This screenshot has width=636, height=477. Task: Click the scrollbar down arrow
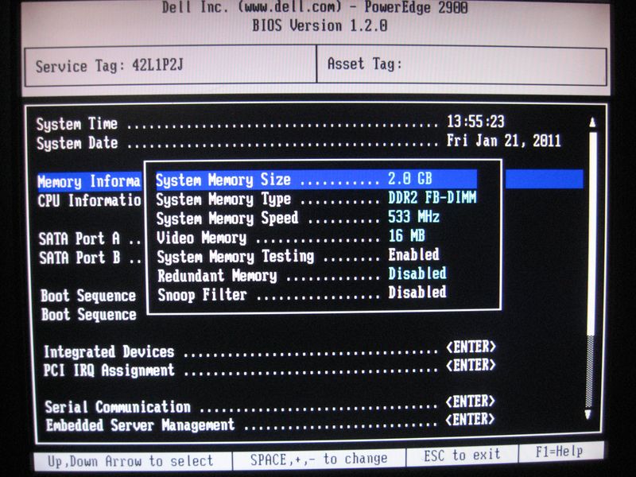click(x=588, y=414)
